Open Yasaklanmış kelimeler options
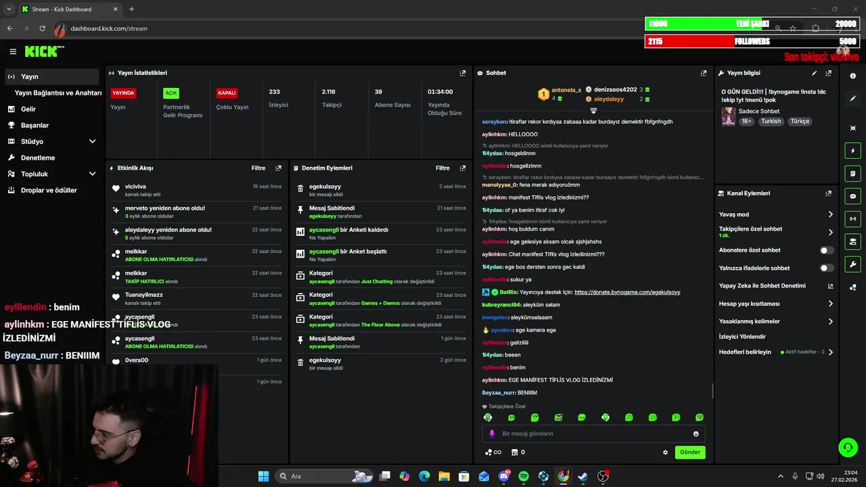This screenshot has height=487, width=866. pyautogui.click(x=776, y=321)
